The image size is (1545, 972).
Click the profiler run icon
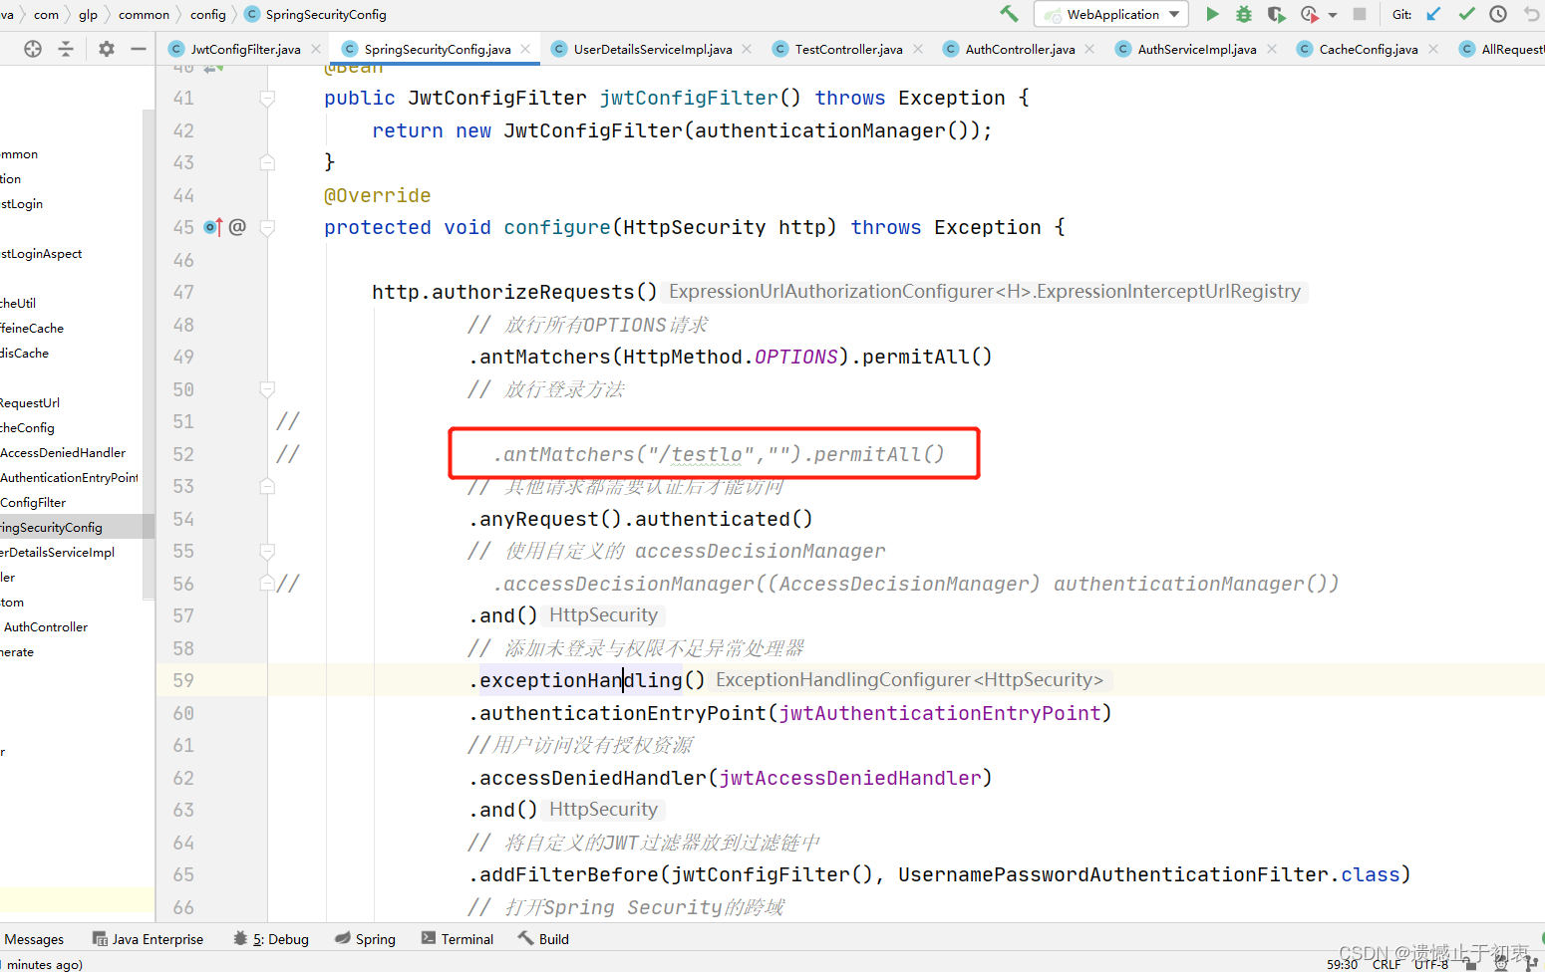point(1309,14)
